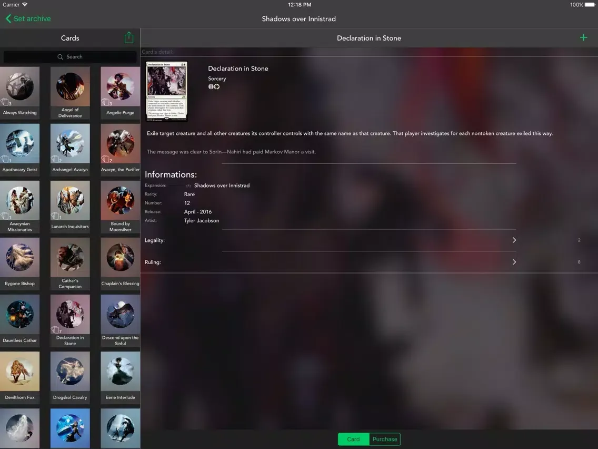
Task: Expand the Legality row chevron
Action: pyautogui.click(x=514, y=240)
